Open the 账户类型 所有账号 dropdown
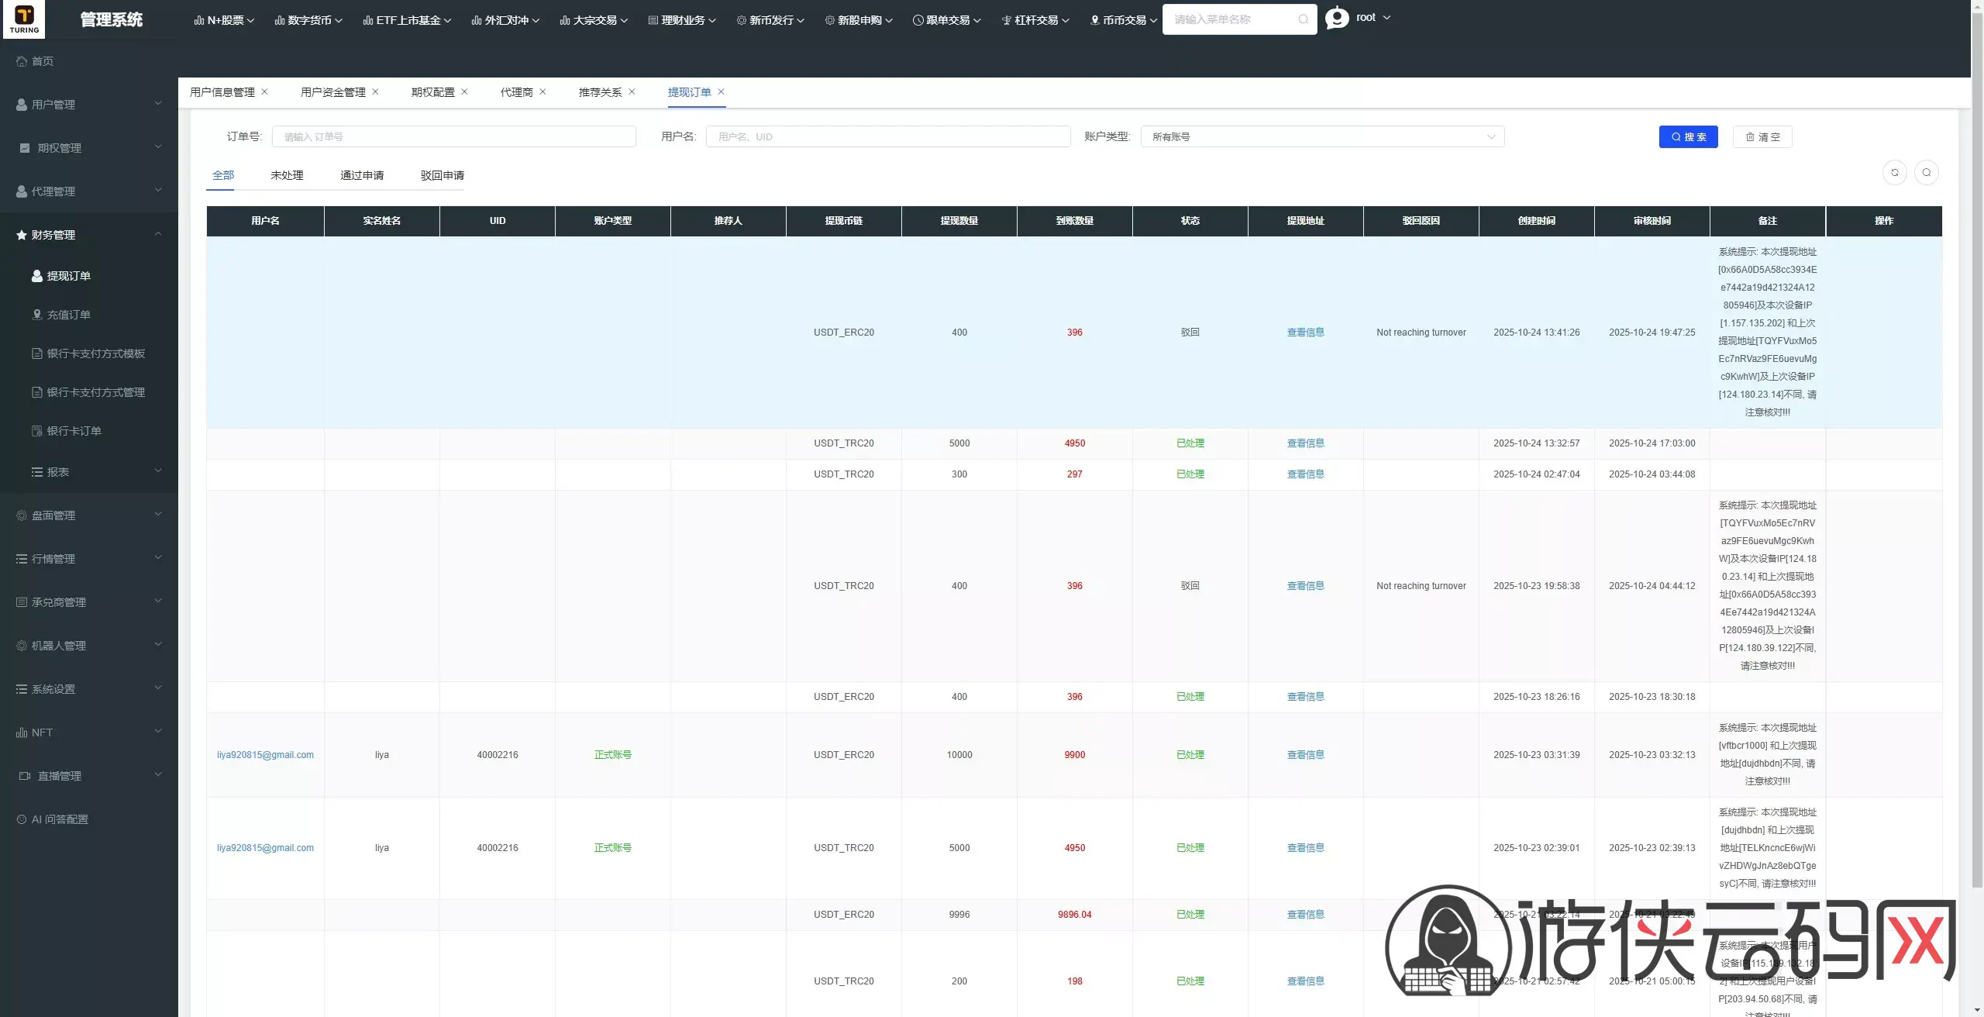Image resolution: width=1984 pixels, height=1017 pixels. 1322,136
